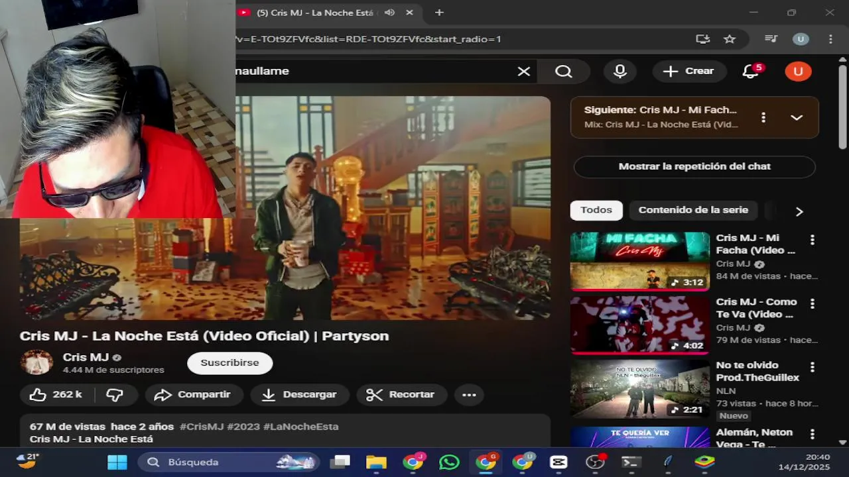
Task: Click the Crear button
Action: point(688,71)
